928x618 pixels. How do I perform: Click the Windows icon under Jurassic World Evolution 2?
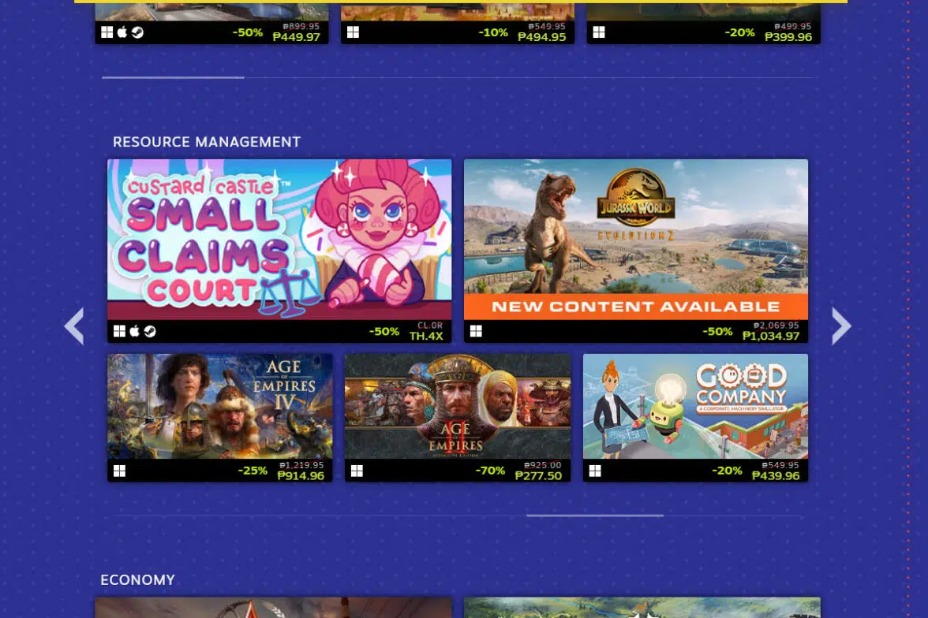point(476,332)
